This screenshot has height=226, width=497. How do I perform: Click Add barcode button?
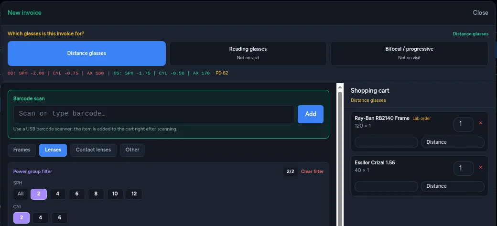[x=311, y=114]
